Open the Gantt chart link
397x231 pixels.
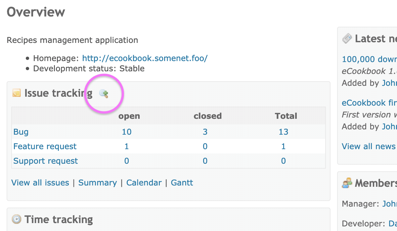tap(182, 183)
